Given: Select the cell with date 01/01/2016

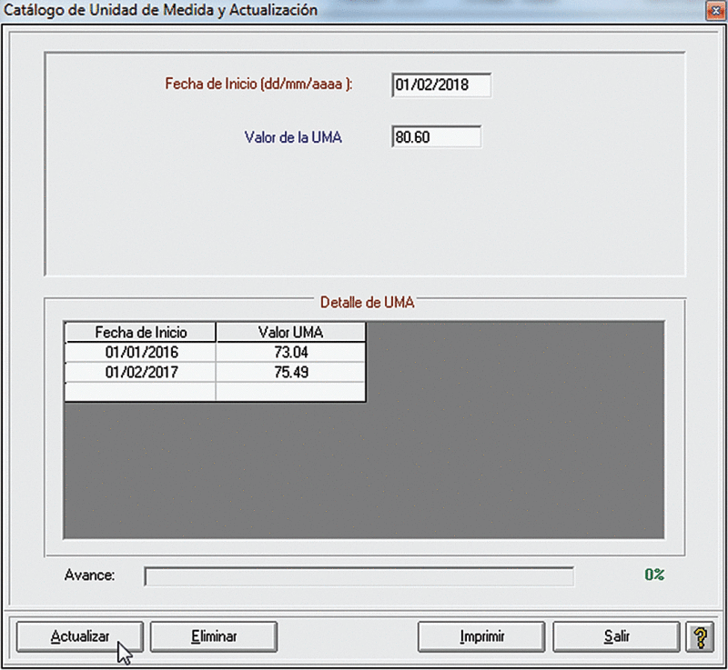Looking at the screenshot, I should pyautogui.click(x=140, y=353).
